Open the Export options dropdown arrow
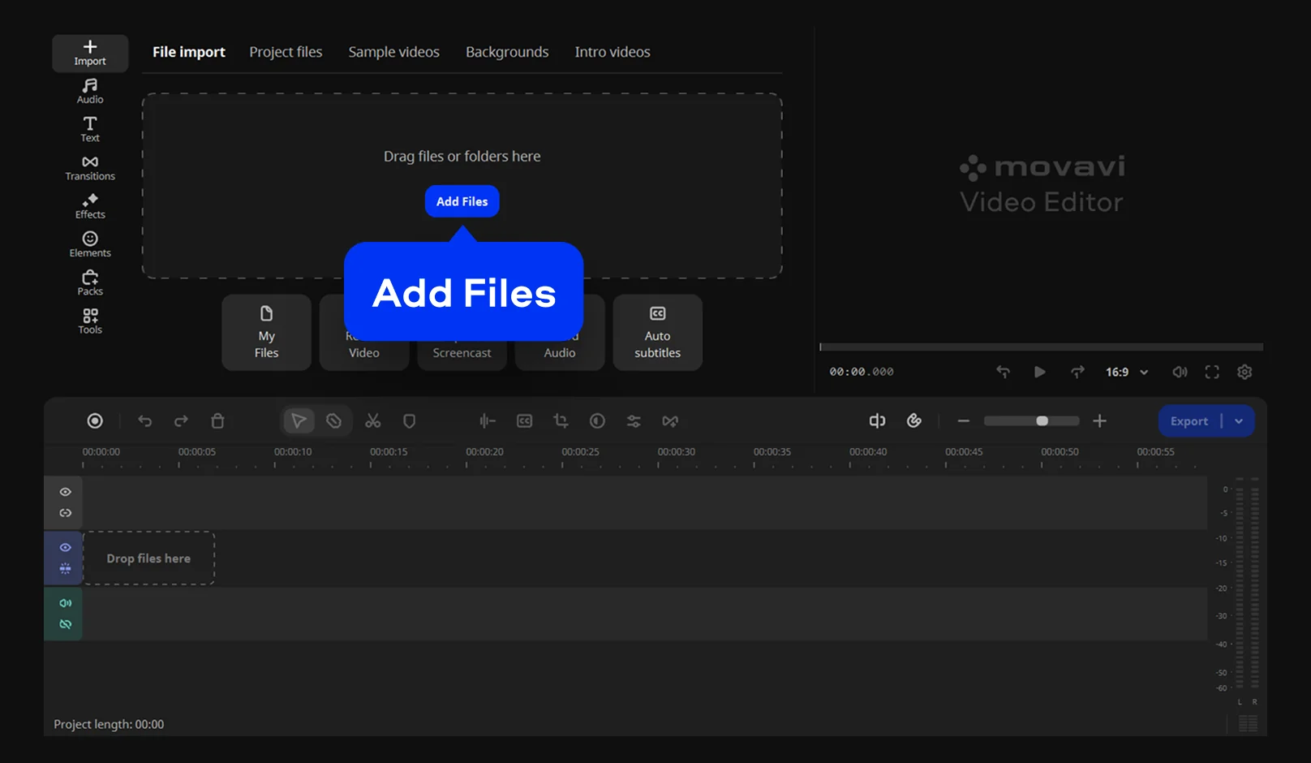Viewport: 1311px width, 763px height. pos(1239,420)
